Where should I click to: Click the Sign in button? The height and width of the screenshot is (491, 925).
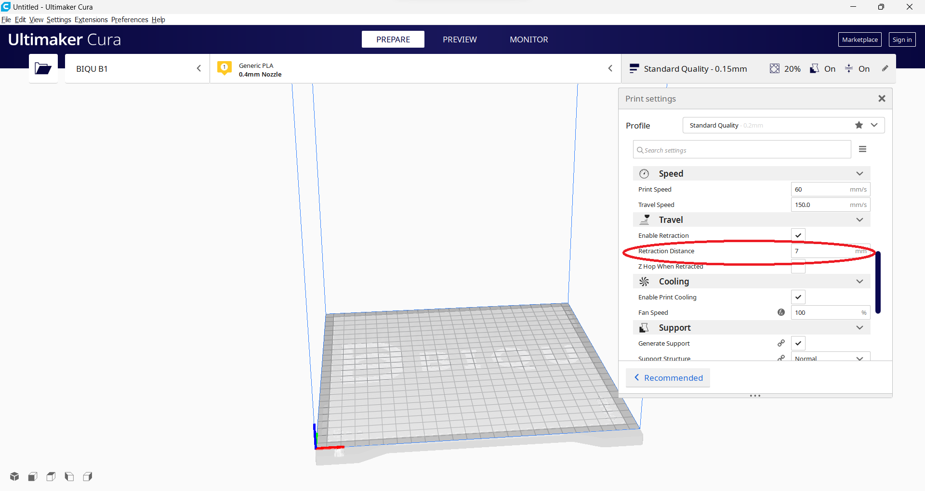(x=902, y=39)
